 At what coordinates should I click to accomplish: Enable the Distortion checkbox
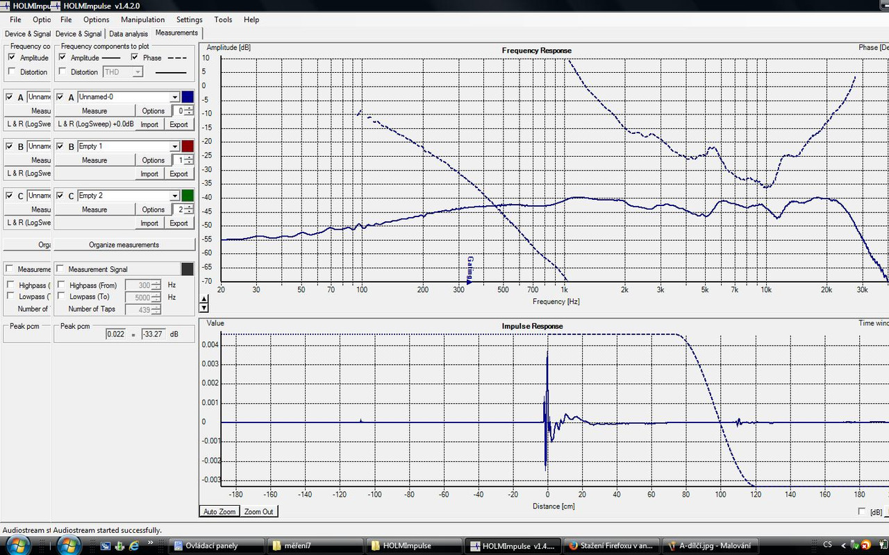[63, 71]
